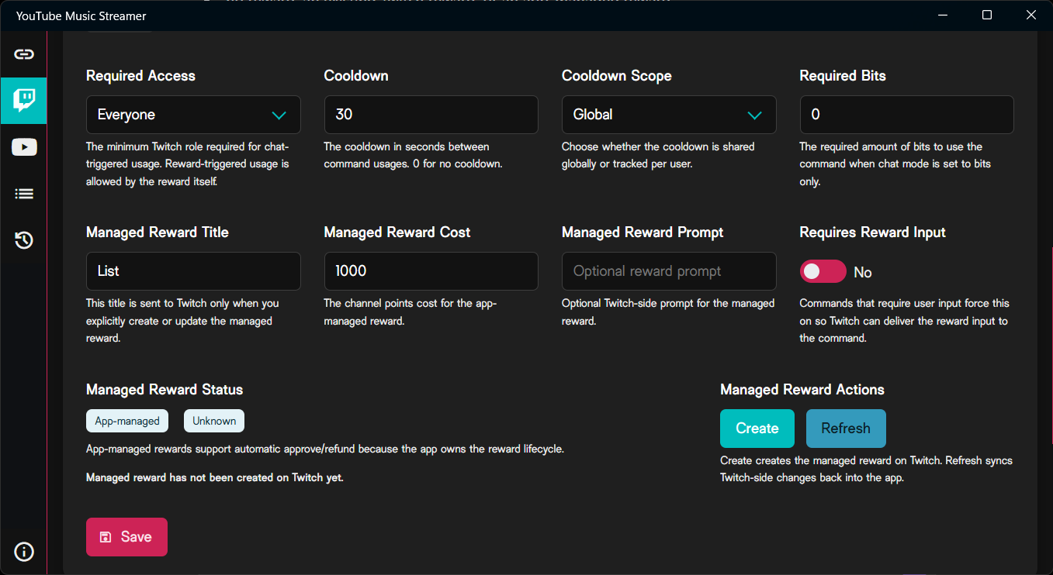Click the 'Managed reward has not been created' notice
Image resolution: width=1053 pixels, height=575 pixels.
click(x=215, y=477)
